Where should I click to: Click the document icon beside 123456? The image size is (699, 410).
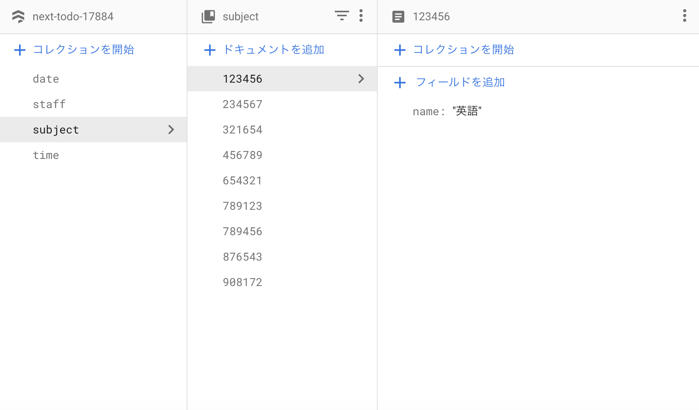click(398, 16)
